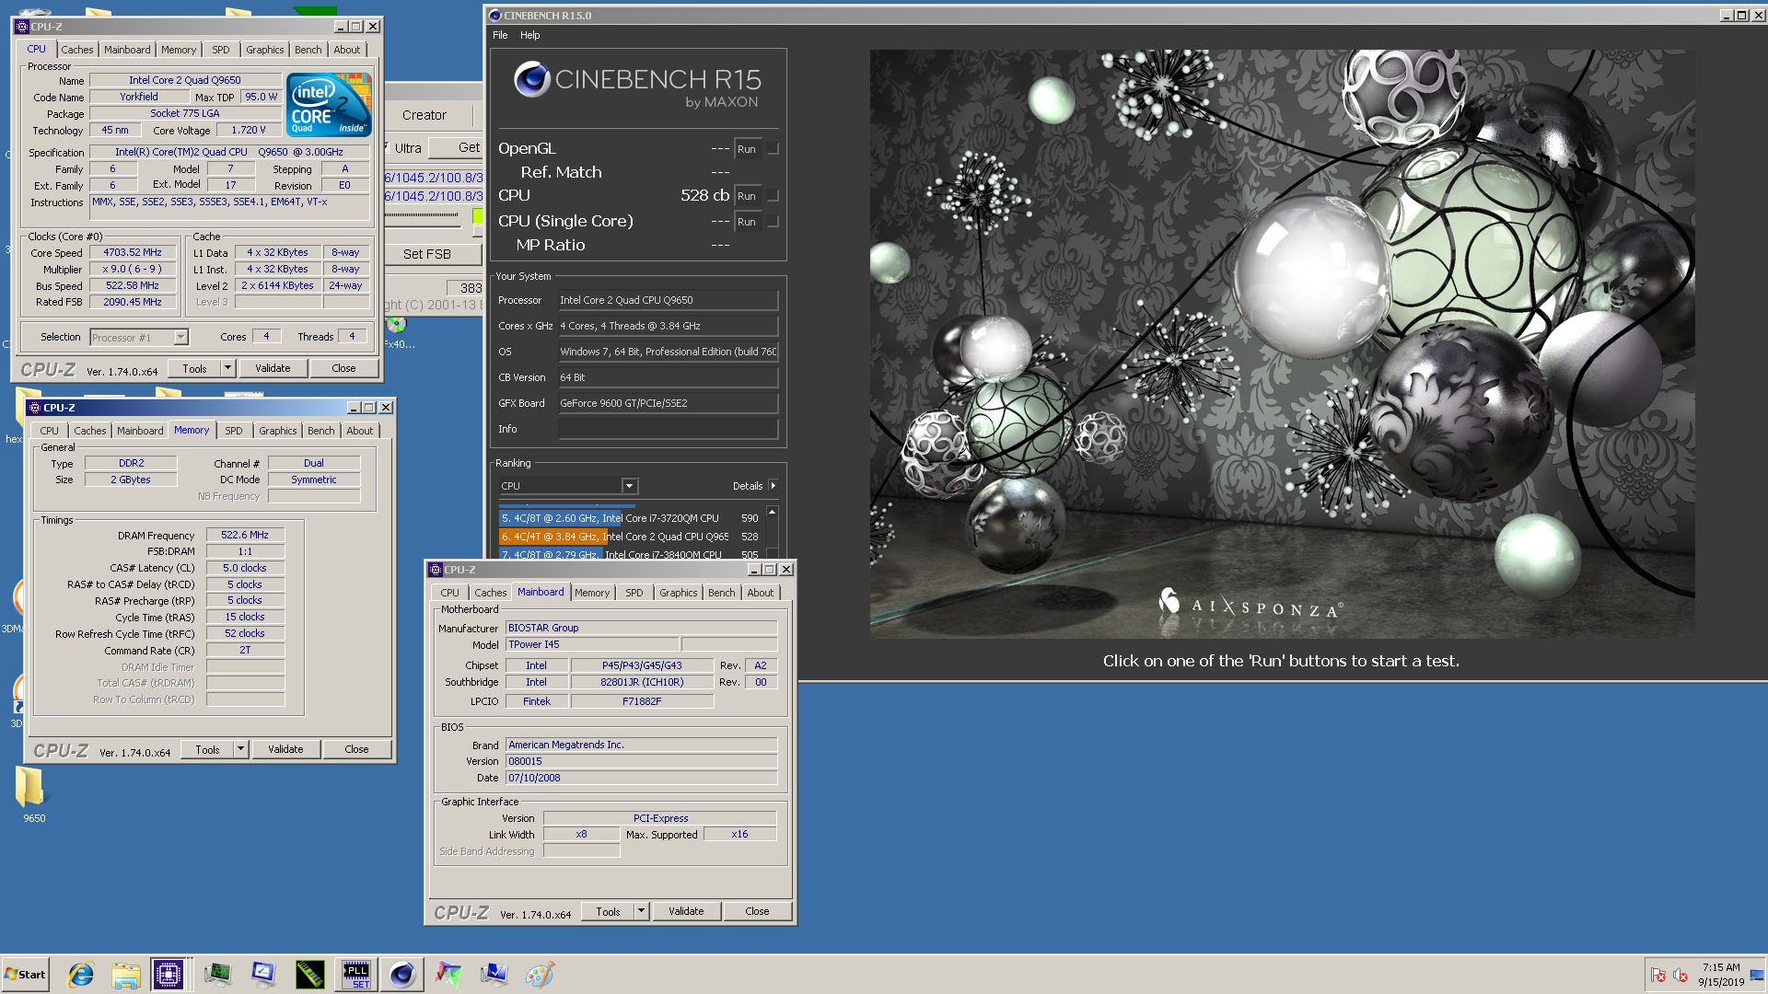Click the DRAM Frequency value 522.6 MHz

click(245, 535)
